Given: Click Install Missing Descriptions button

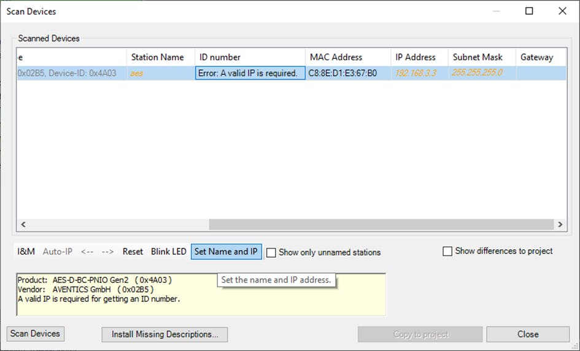Looking at the screenshot, I should [x=164, y=334].
